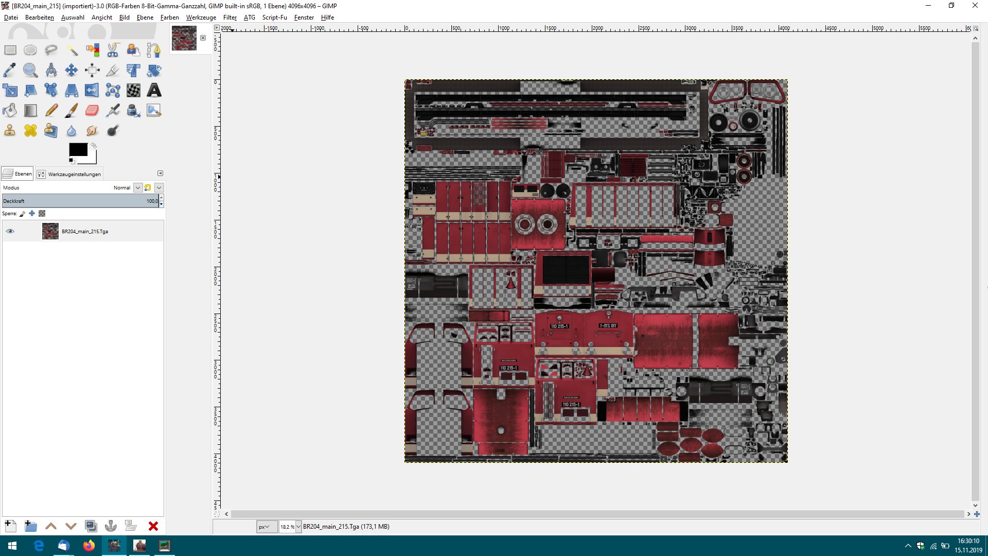Select the Scissors selection tool
The width and height of the screenshot is (988, 556).
(x=113, y=50)
